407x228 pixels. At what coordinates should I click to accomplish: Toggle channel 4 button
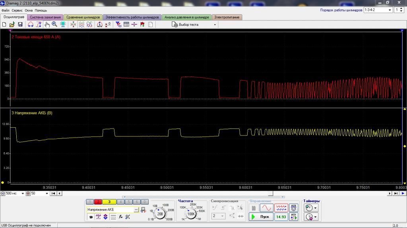pyautogui.click(x=120, y=202)
